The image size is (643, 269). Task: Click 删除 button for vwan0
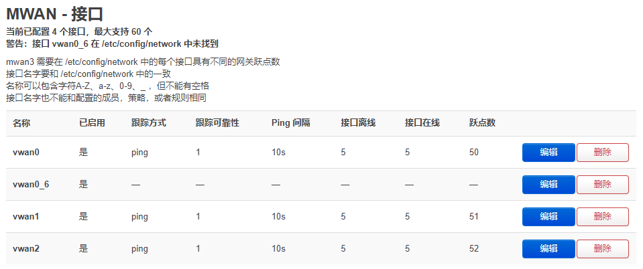pos(602,153)
